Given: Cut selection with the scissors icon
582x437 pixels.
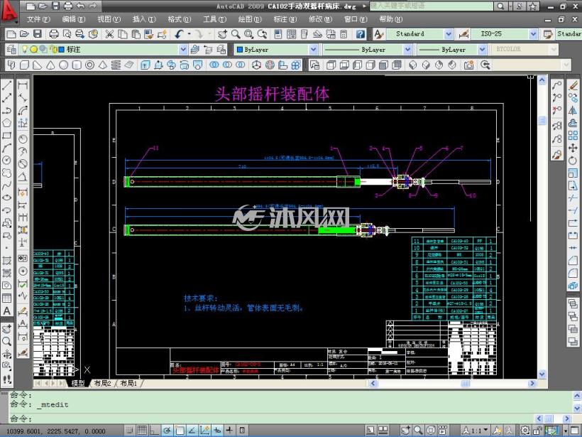Looking at the screenshot, I should pos(109,34).
